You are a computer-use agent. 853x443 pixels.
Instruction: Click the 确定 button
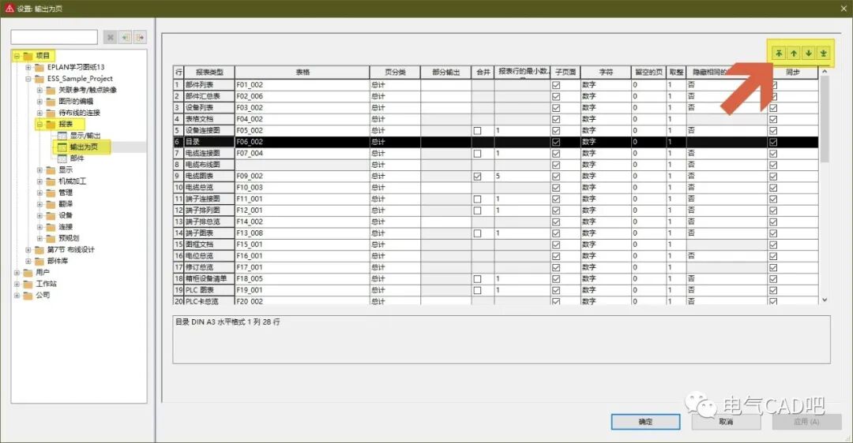coord(645,422)
